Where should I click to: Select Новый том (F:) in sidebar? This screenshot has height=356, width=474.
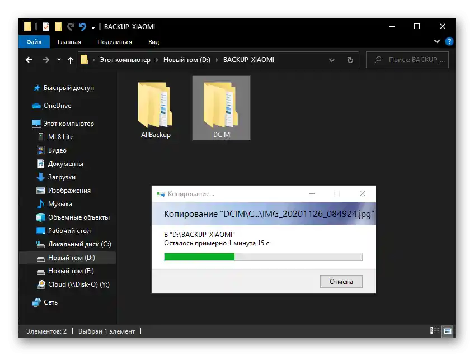click(71, 271)
